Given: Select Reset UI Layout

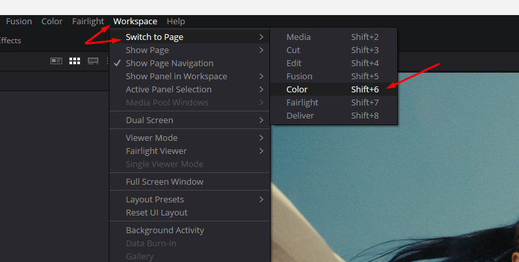Looking at the screenshot, I should [189, 213].
